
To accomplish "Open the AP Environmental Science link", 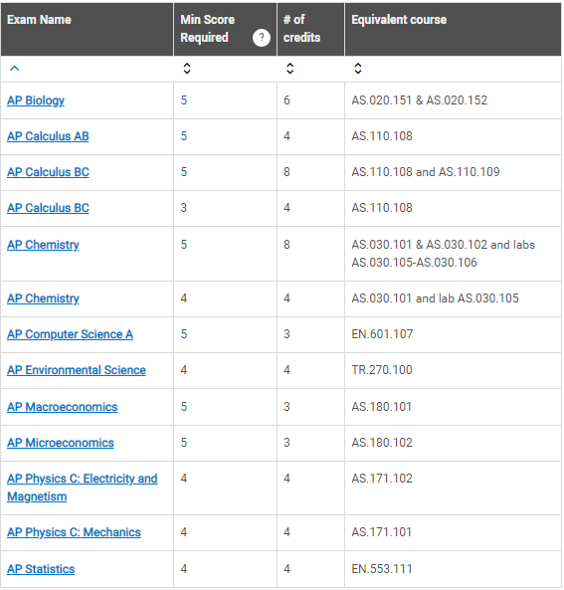I will (x=77, y=370).
